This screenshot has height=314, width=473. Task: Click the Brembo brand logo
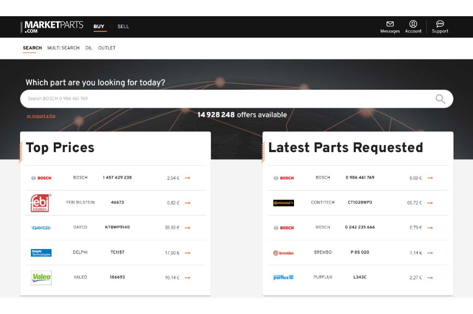click(x=283, y=253)
